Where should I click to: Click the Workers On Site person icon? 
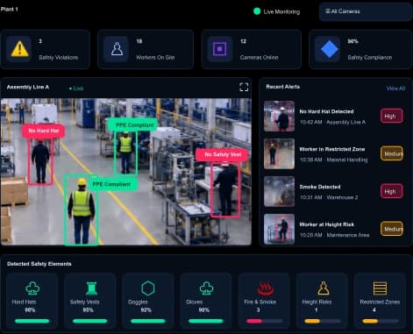point(117,48)
